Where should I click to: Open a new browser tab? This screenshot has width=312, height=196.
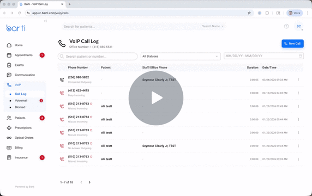coord(70,4)
